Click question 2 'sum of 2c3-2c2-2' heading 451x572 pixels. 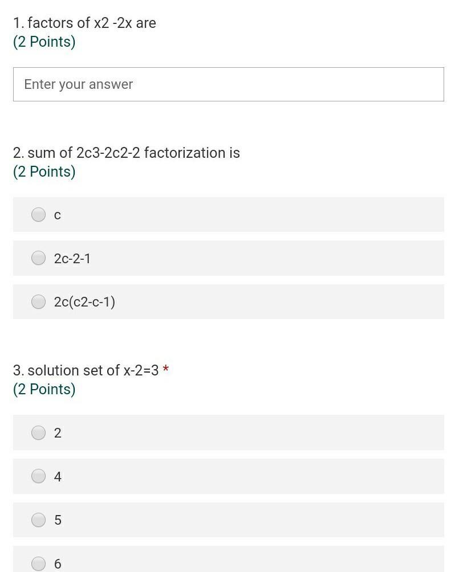(x=127, y=153)
